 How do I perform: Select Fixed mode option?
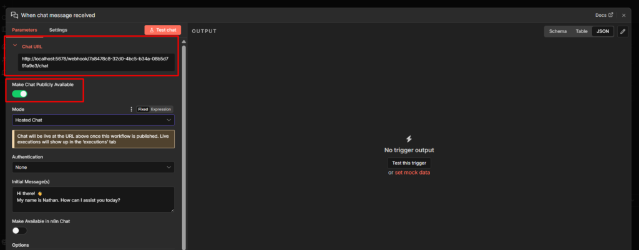143,109
